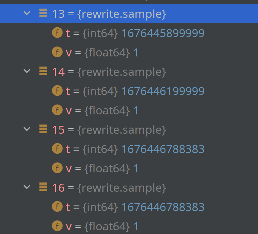Select t value 1676446788383 under element 15
The image size is (258, 234).
163,149
